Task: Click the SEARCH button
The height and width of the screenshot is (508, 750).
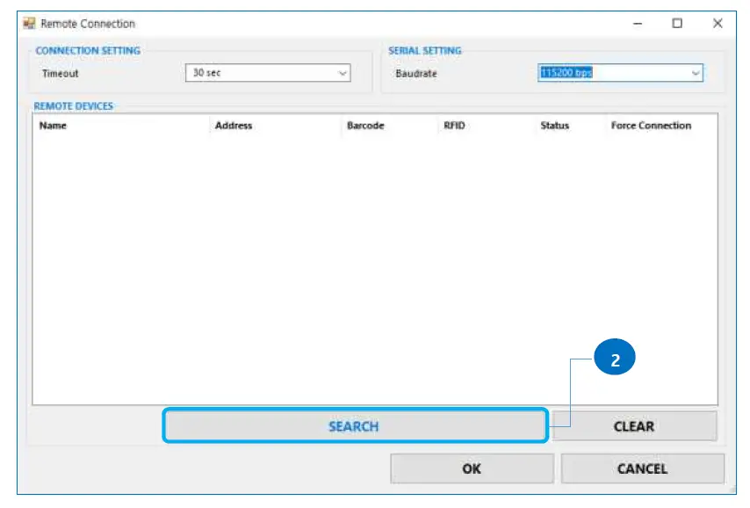Action: (355, 425)
